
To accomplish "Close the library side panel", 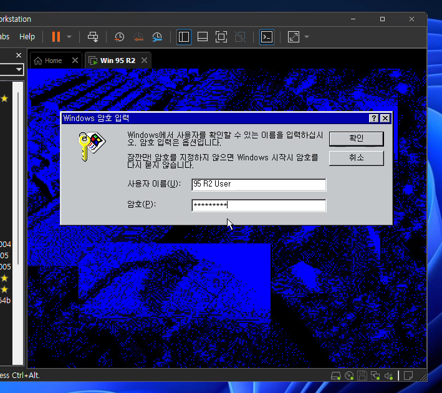I will pos(19,56).
